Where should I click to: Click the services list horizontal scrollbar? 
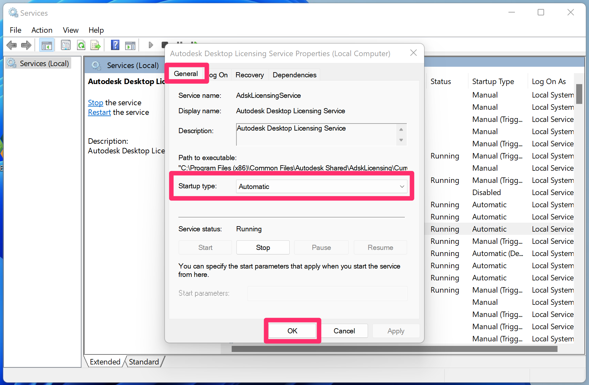(394, 349)
